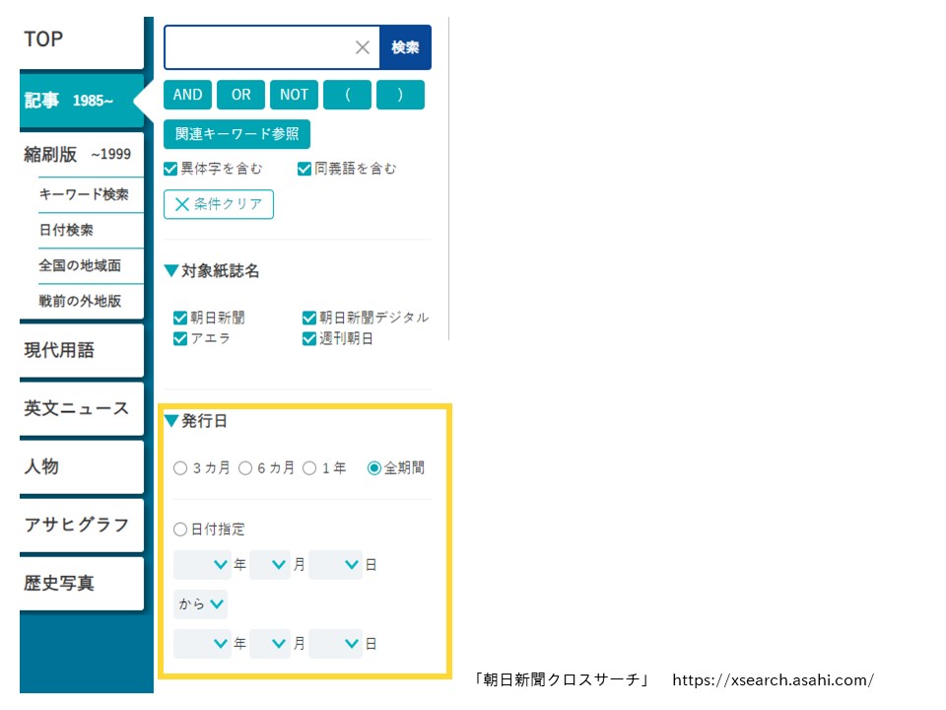Click the 条件クリア button
Image resolution: width=946 pixels, height=710 pixels.
219,204
